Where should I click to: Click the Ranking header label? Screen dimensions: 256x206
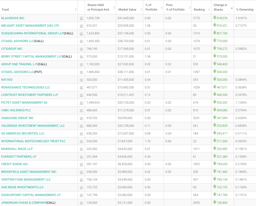(x=199, y=9)
